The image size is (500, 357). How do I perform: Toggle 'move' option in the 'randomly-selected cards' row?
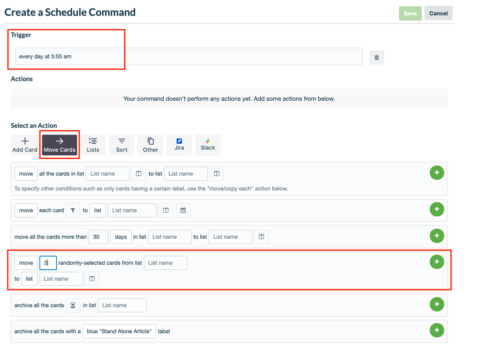pos(26,263)
